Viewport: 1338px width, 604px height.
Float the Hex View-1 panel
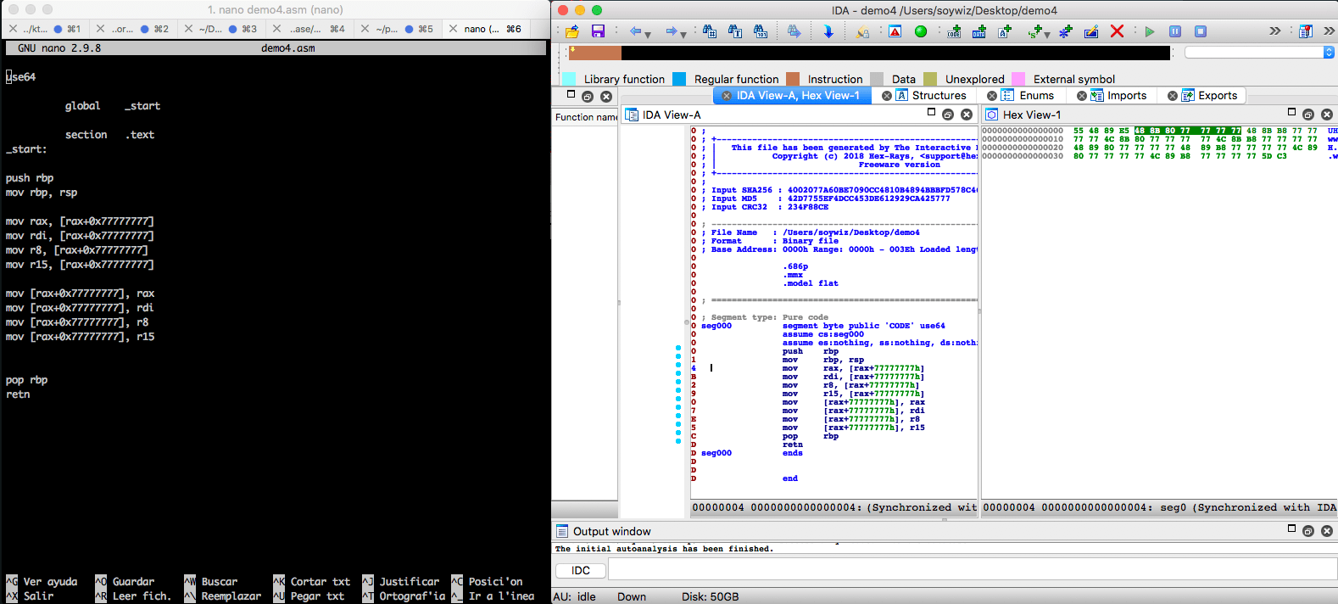coord(1308,115)
